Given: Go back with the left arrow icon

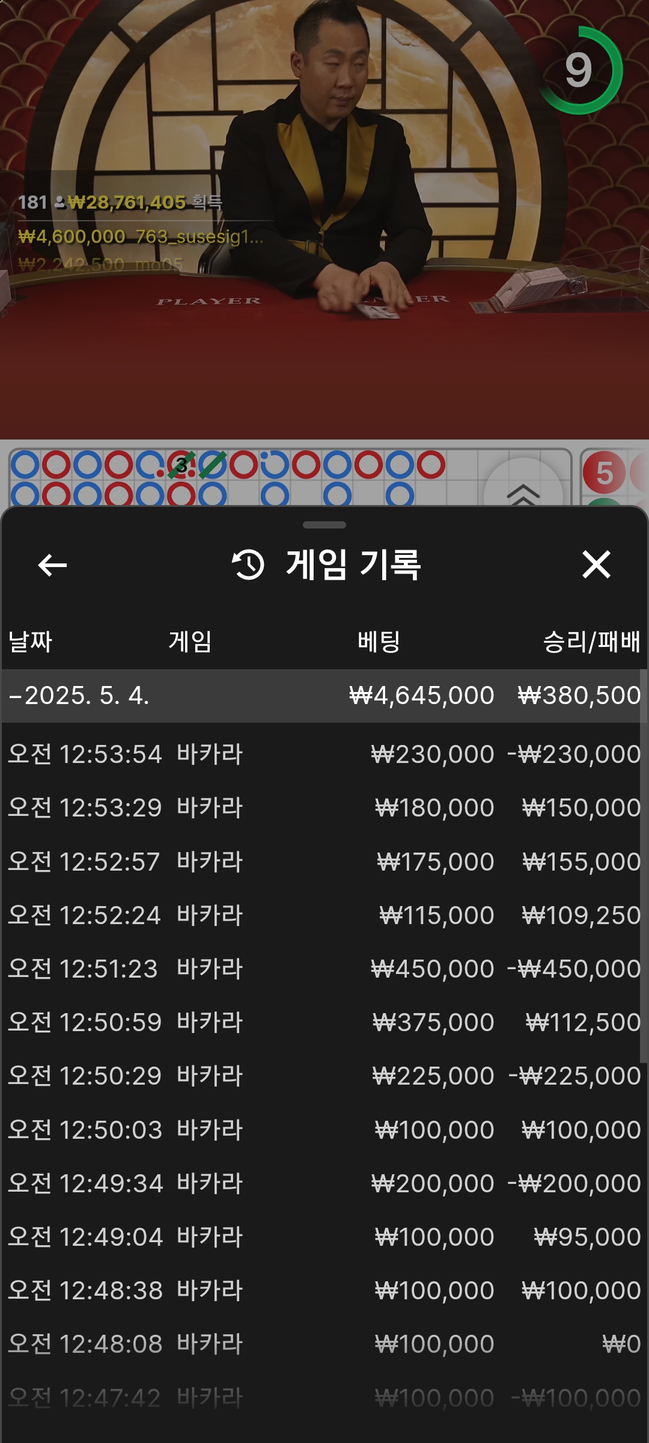Looking at the screenshot, I should pyautogui.click(x=52, y=565).
